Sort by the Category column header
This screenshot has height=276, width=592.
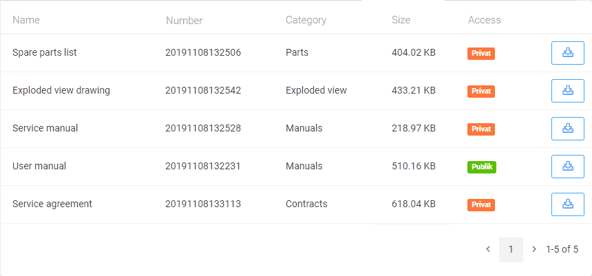tap(306, 20)
